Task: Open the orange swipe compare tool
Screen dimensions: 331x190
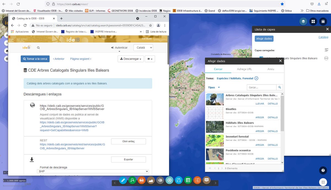Action: 197,180
